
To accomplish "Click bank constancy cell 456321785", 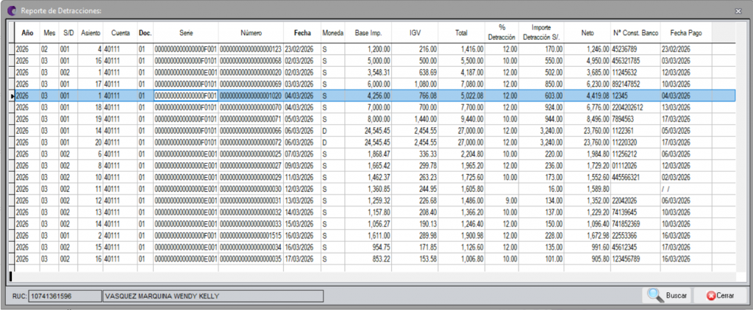I will (636, 61).
